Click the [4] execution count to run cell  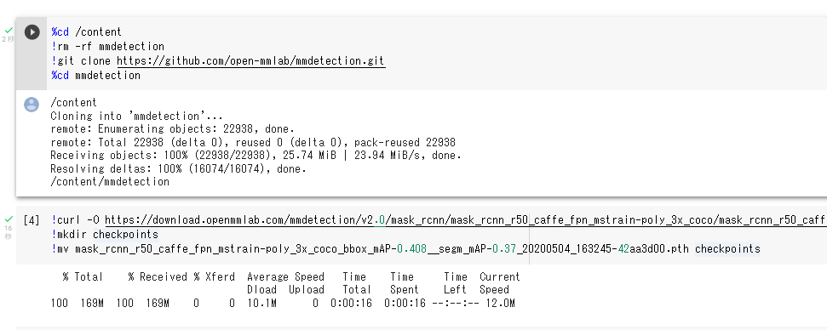pyautogui.click(x=32, y=220)
